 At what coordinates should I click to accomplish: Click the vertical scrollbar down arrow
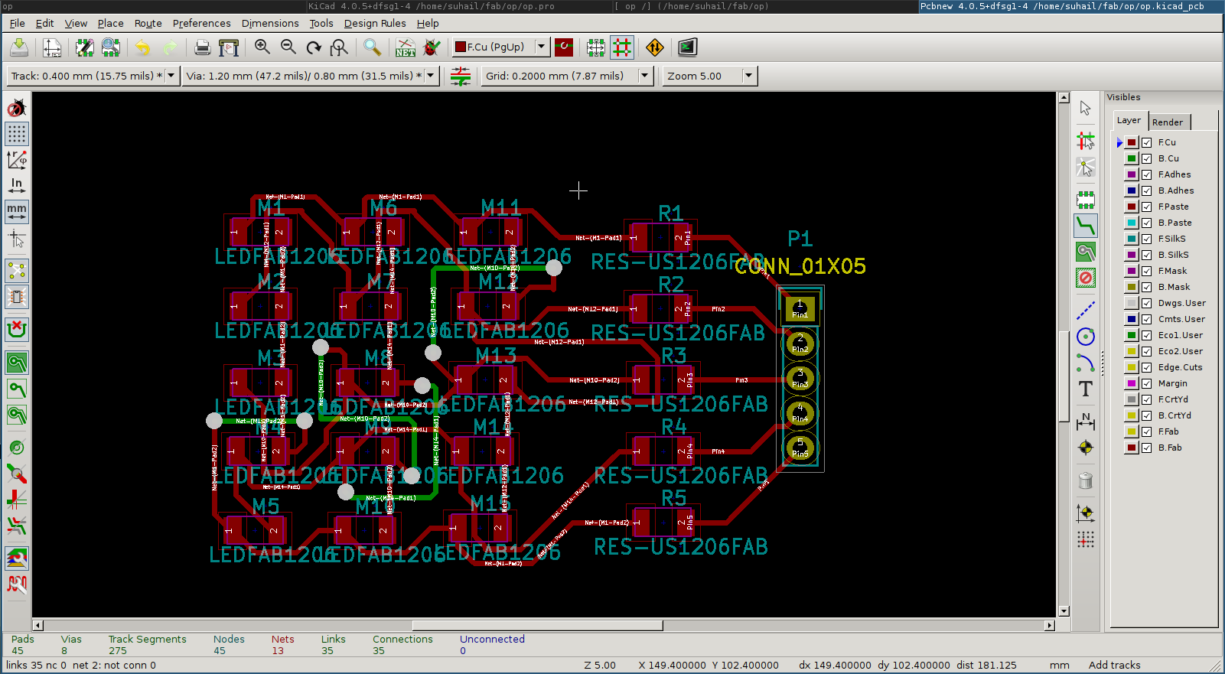[x=1064, y=611]
